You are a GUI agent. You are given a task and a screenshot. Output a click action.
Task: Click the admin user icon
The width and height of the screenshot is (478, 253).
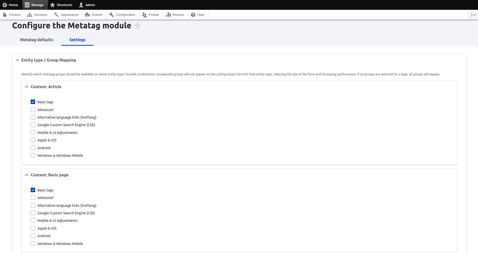(x=81, y=5)
